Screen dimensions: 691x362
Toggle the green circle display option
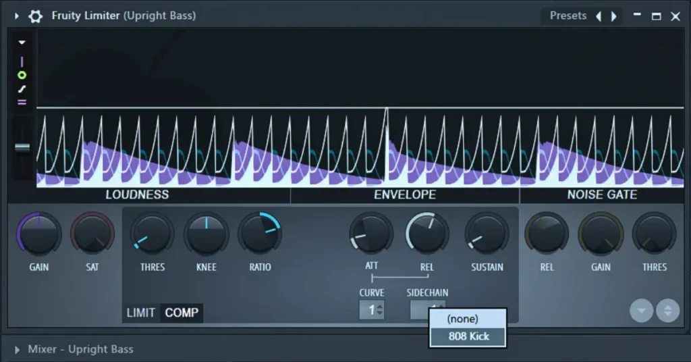point(22,76)
